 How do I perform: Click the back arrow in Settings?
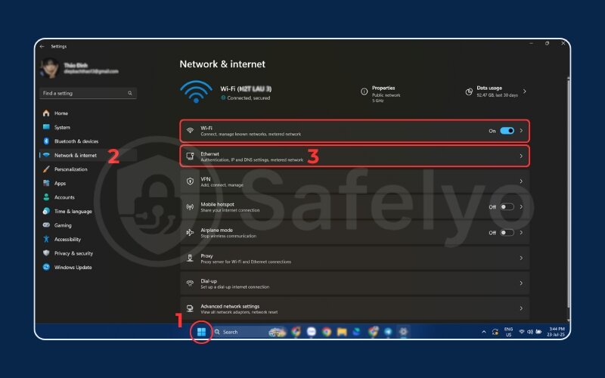coord(42,46)
